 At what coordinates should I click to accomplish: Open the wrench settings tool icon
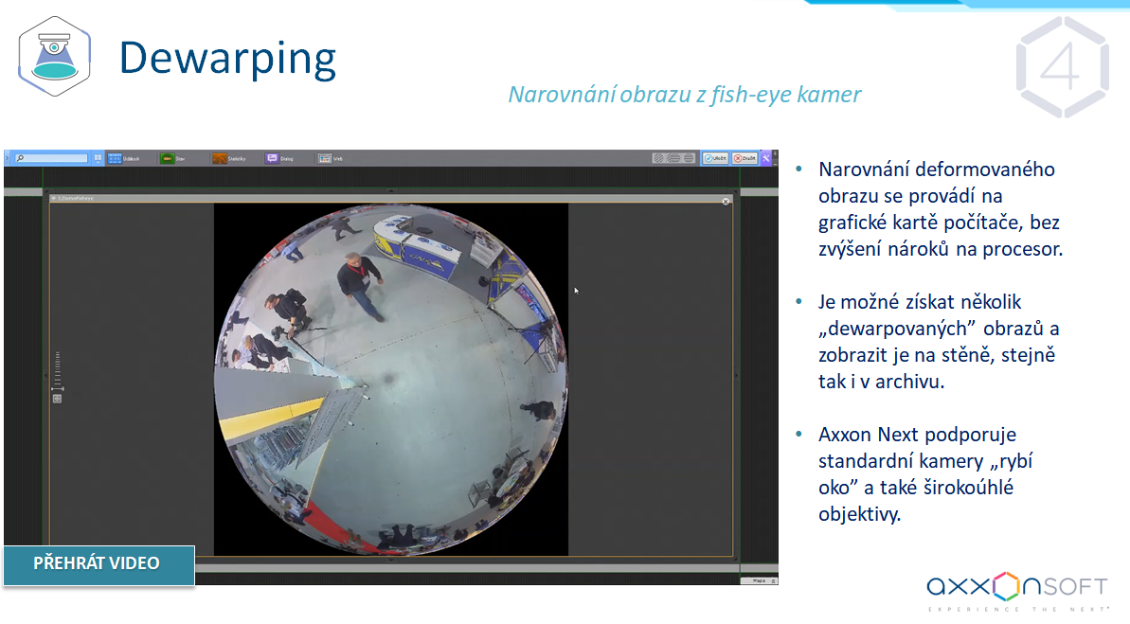767,158
